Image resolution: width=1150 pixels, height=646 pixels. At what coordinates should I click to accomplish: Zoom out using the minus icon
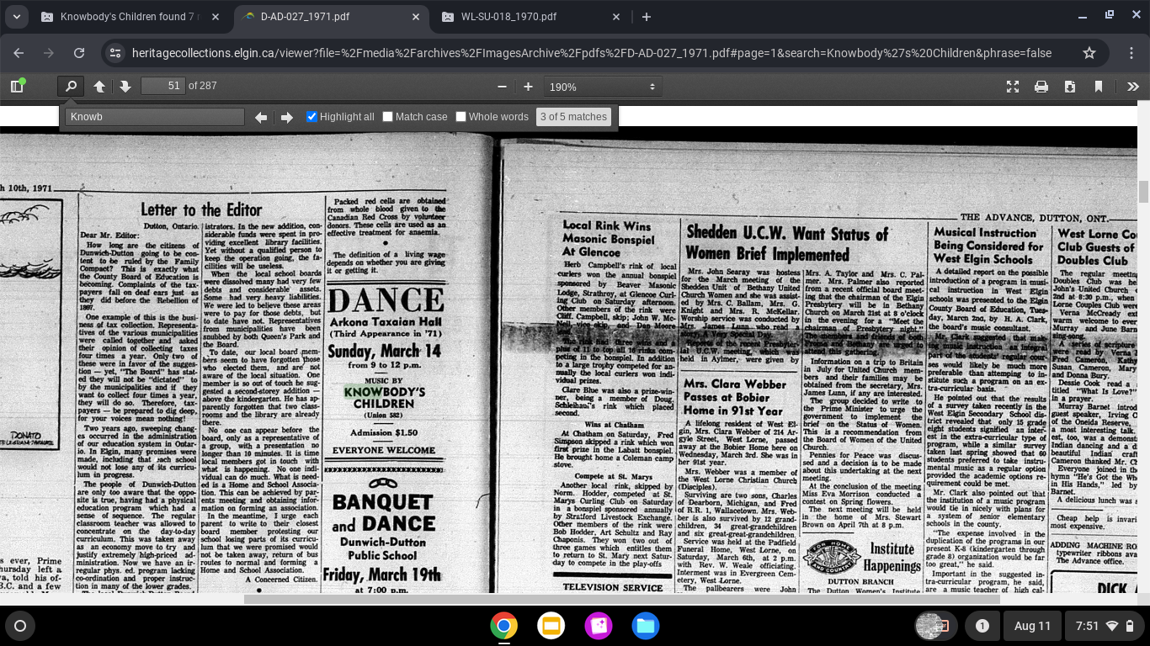coord(503,87)
